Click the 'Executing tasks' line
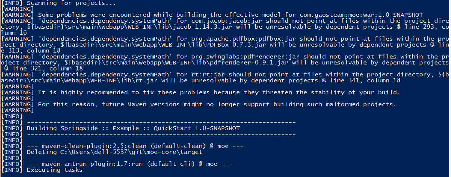The height and width of the screenshot is (177, 451). click(x=42, y=170)
